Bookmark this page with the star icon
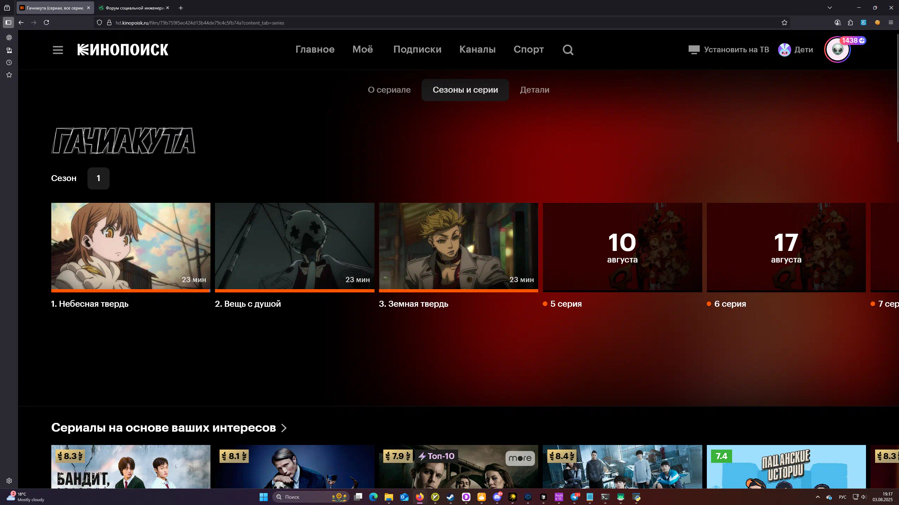 tap(784, 23)
